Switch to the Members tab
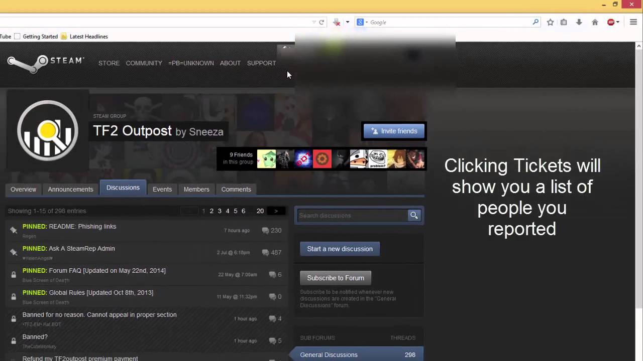643x361 pixels. point(196,189)
